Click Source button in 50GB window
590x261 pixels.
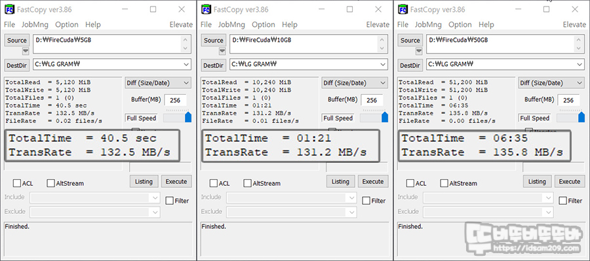[x=410, y=41]
